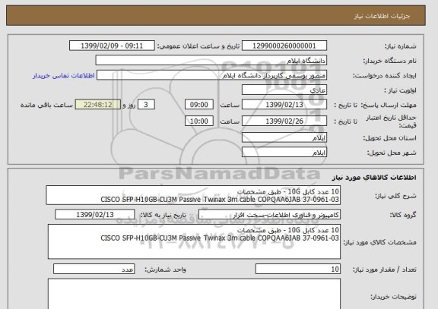
Task: Click the delivery city field ایلام
Action: pos(284,153)
